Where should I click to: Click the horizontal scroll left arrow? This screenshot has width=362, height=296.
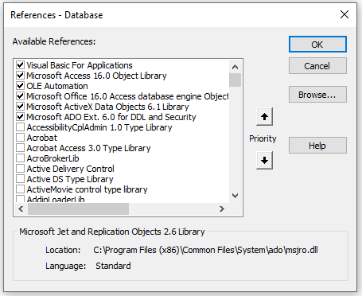tap(21, 209)
